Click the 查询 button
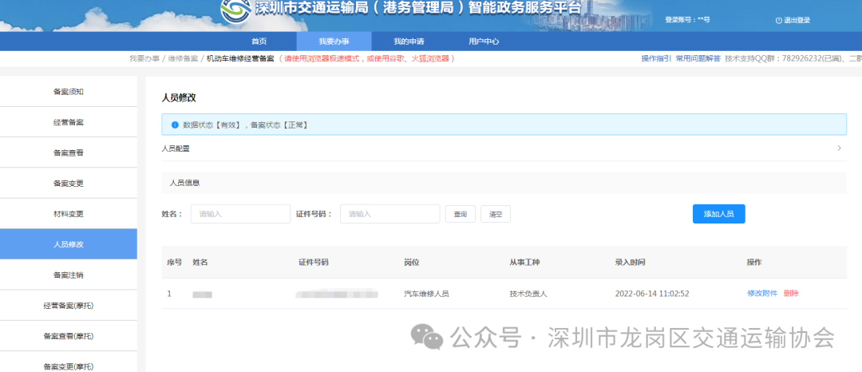 [461, 214]
